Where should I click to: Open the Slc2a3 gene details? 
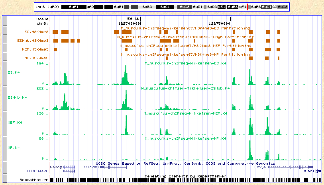(90, 167)
